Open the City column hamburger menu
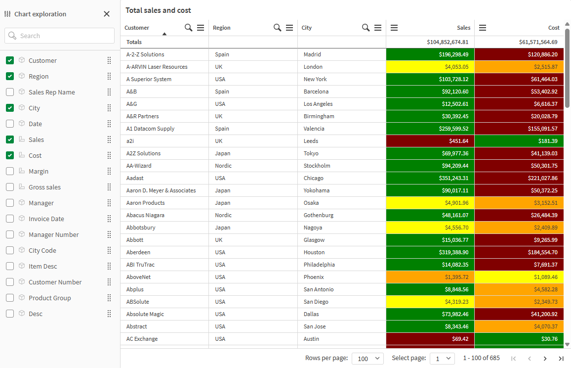 378,28
